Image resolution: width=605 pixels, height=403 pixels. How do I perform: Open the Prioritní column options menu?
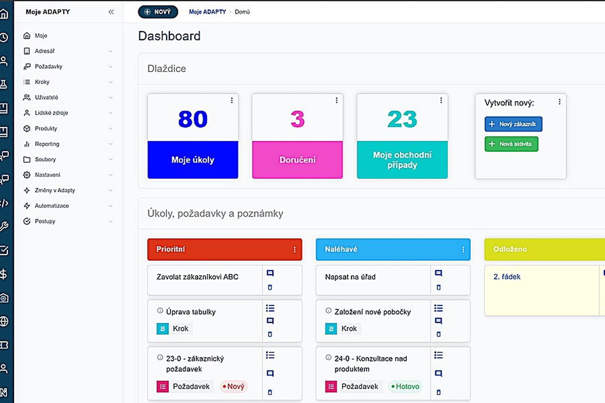point(295,249)
